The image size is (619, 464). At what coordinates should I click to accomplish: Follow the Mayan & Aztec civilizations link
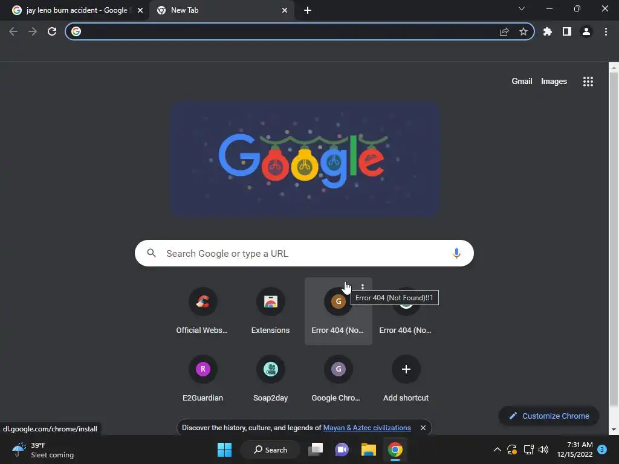pyautogui.click(x=367, y=428)
